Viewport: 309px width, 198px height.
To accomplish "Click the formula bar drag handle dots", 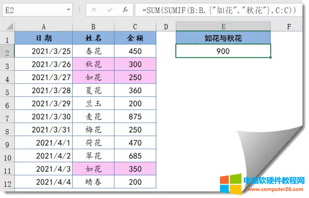I will pos(80,9).
